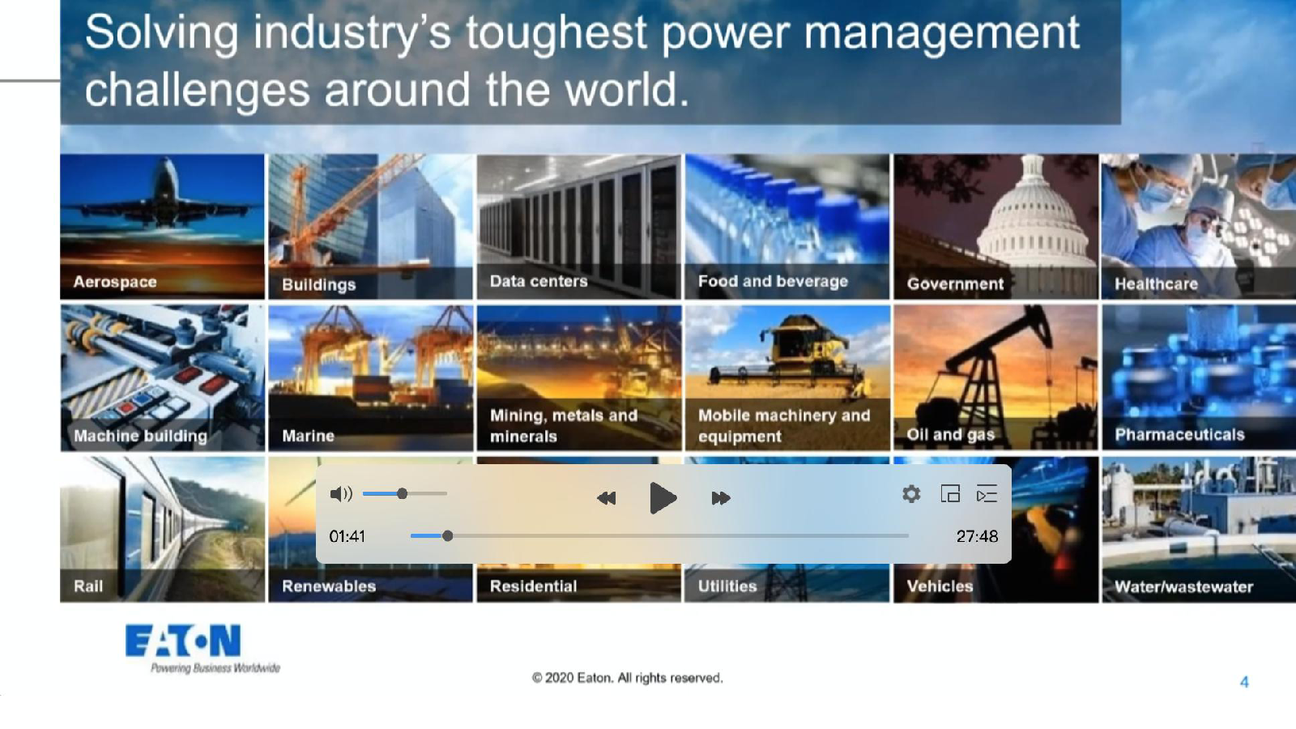Click slide page number 4
The width and height of the screenshot is (1296, 729).
coord(1244,682)
